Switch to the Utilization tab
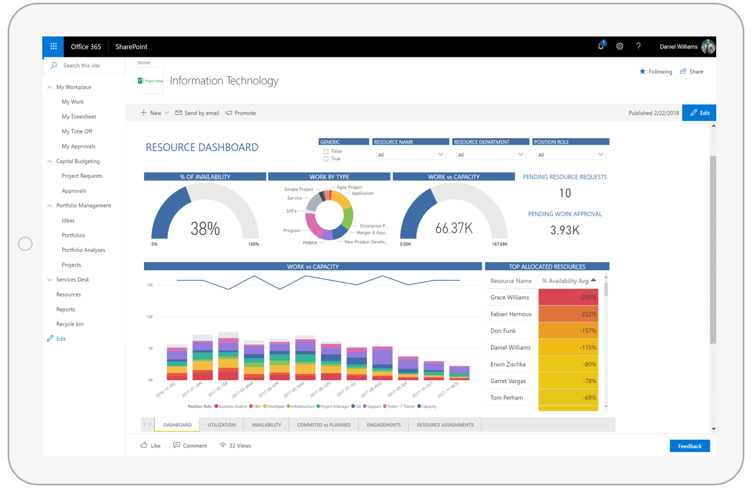Viewport: 752px width, 493px height. [222, 425]
